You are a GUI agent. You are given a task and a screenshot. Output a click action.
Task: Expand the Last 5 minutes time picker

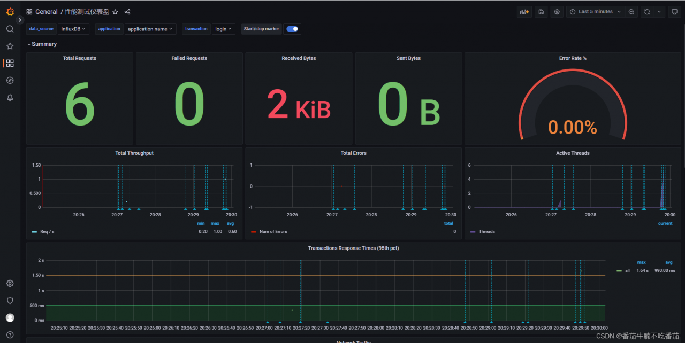pos(596,12)
